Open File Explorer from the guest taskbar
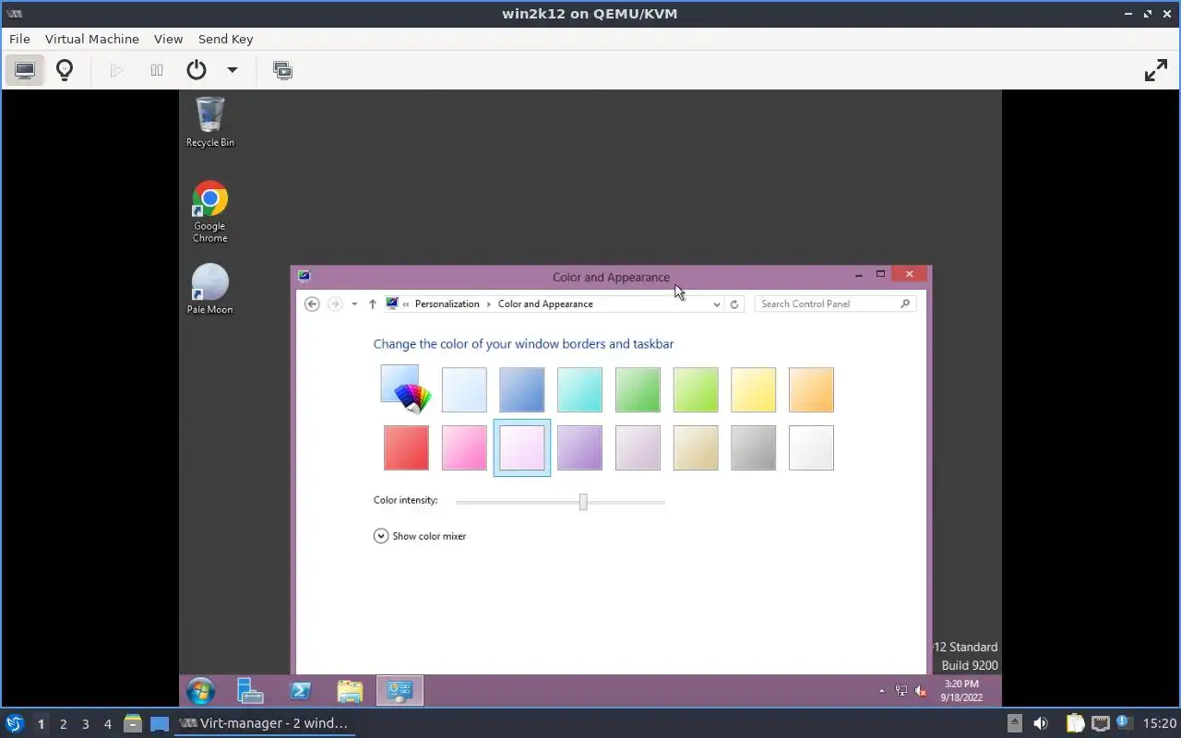1181x738 pixels. tap(350, 691)
